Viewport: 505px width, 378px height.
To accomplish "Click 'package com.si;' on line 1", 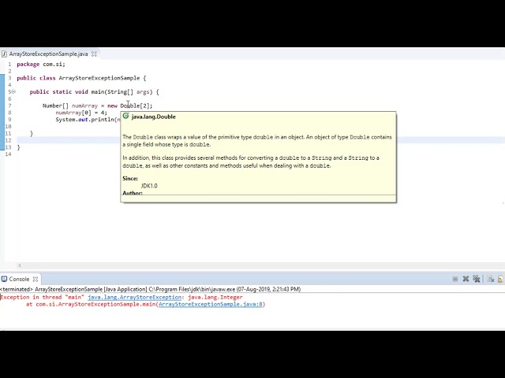I will click(41, 65).
